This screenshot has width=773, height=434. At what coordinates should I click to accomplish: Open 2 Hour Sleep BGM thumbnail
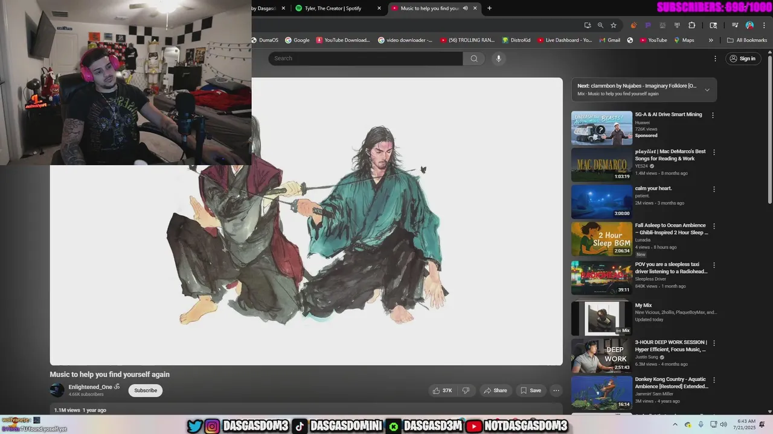tap(601, 239)
